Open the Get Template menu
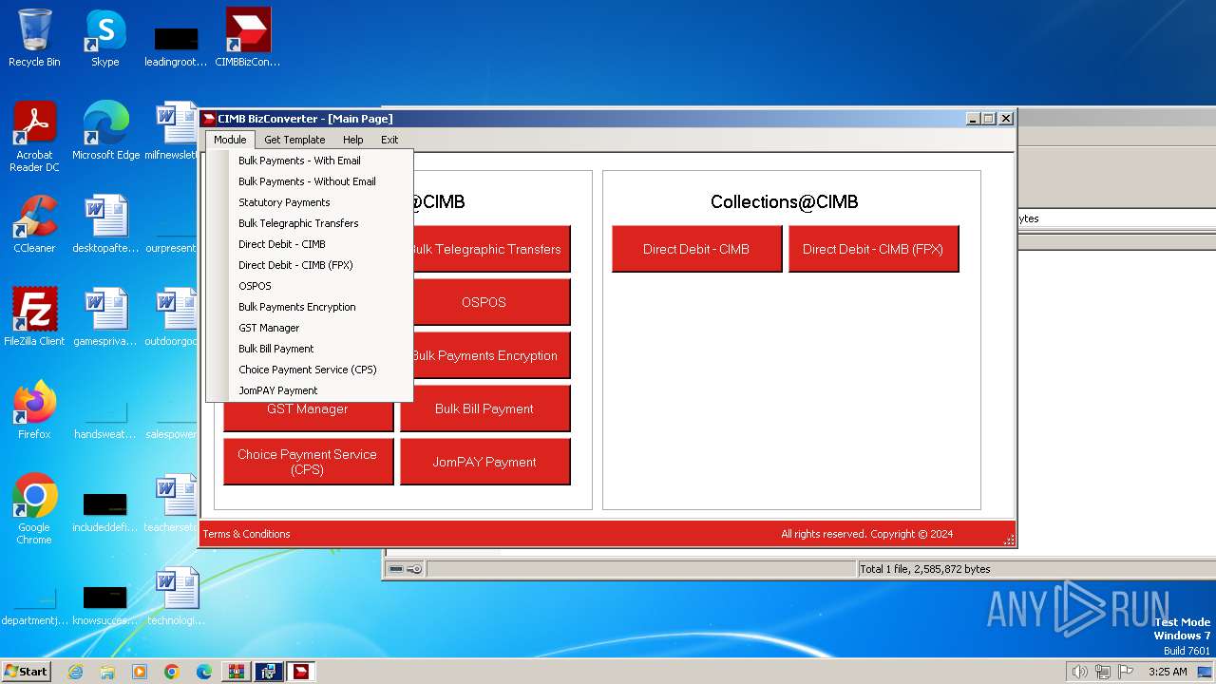The height and width of the screenshot is (684, 1216). (x=294, y=140)
